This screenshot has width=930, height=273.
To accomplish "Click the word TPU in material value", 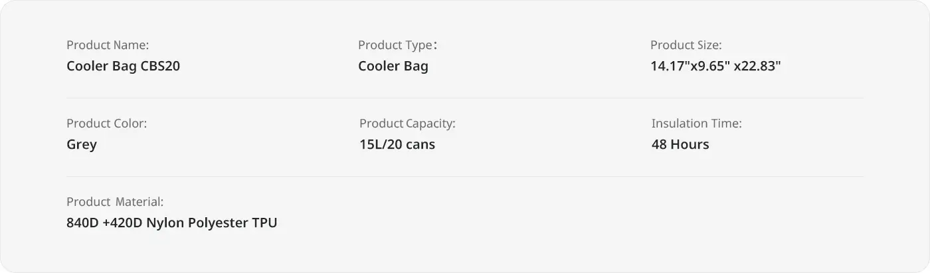I will [x=264, y=223].
